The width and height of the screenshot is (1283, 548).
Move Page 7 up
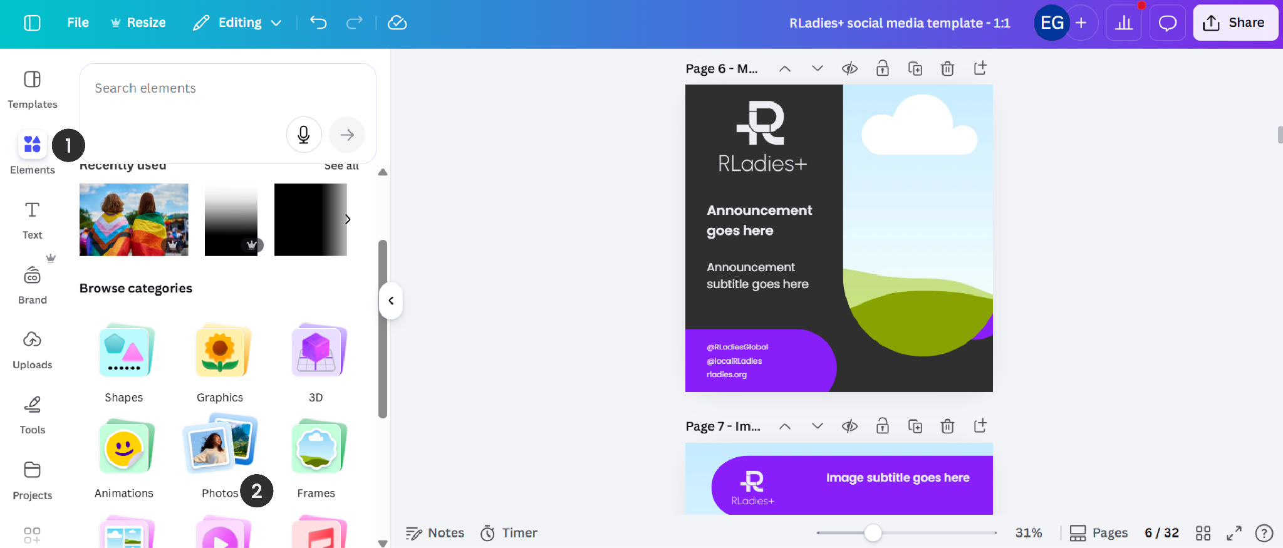click(x=784, y=427)
